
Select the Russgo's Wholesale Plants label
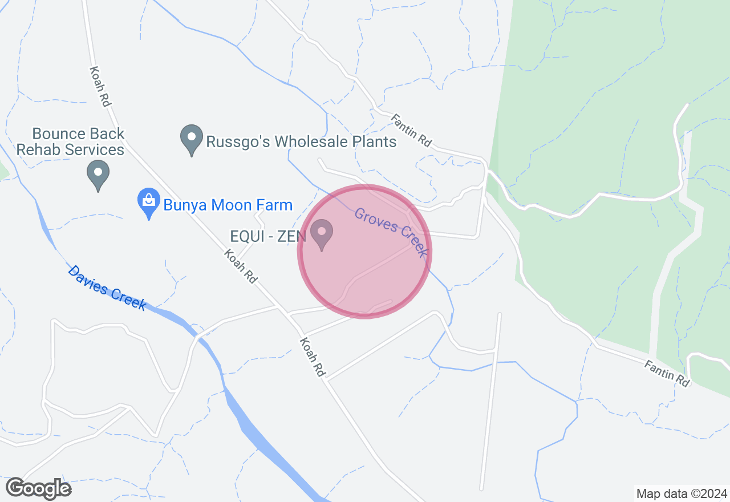click(301, 141)
